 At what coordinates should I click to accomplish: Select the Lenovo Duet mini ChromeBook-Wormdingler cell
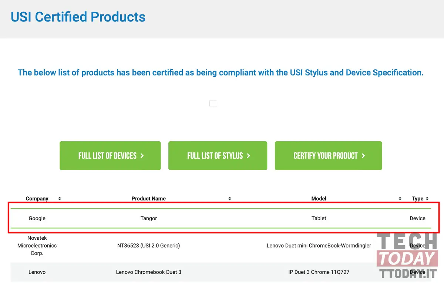coord(319,246)
